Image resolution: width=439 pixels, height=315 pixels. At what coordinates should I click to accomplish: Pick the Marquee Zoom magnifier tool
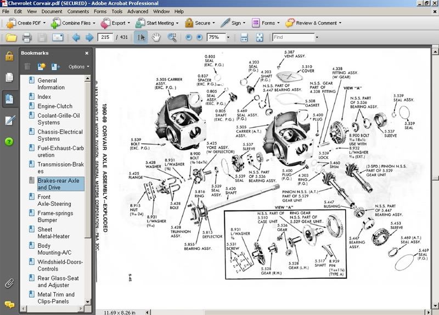pyautogui.click(x=172, y=37)
